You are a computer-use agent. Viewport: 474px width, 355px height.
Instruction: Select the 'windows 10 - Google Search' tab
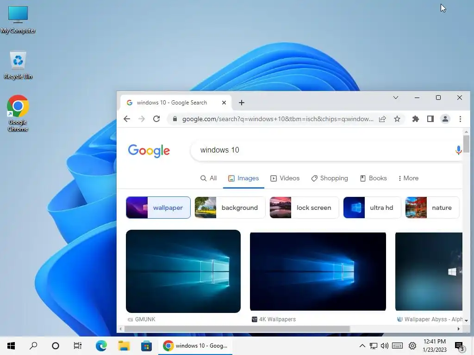point(176,103)
